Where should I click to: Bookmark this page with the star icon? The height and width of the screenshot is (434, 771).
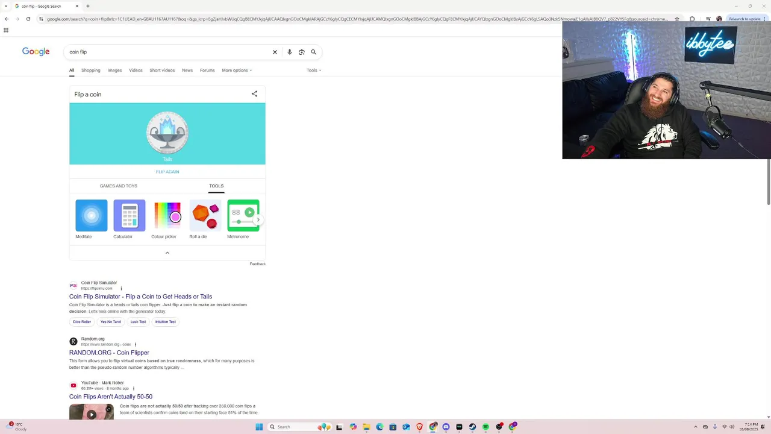pyautogui.click(x=678, y=19)
